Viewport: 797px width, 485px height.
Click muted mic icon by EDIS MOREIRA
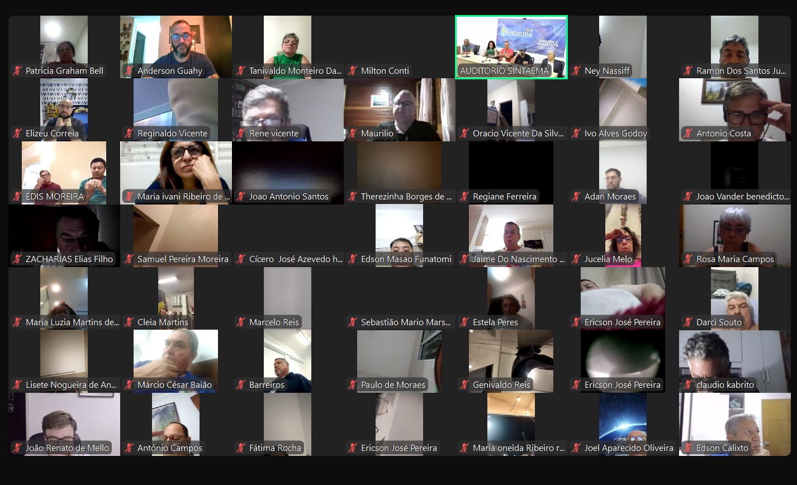18,197
